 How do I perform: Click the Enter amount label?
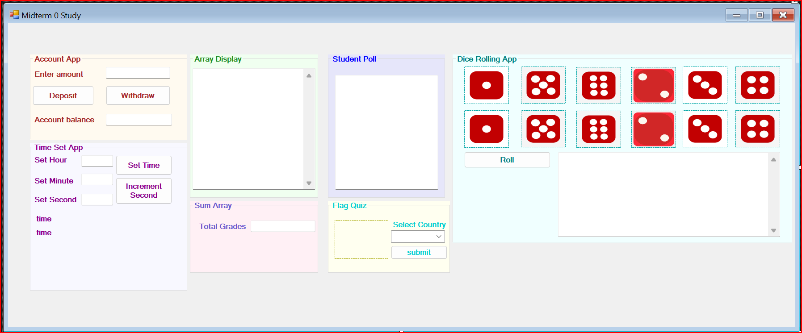[59, 74]
